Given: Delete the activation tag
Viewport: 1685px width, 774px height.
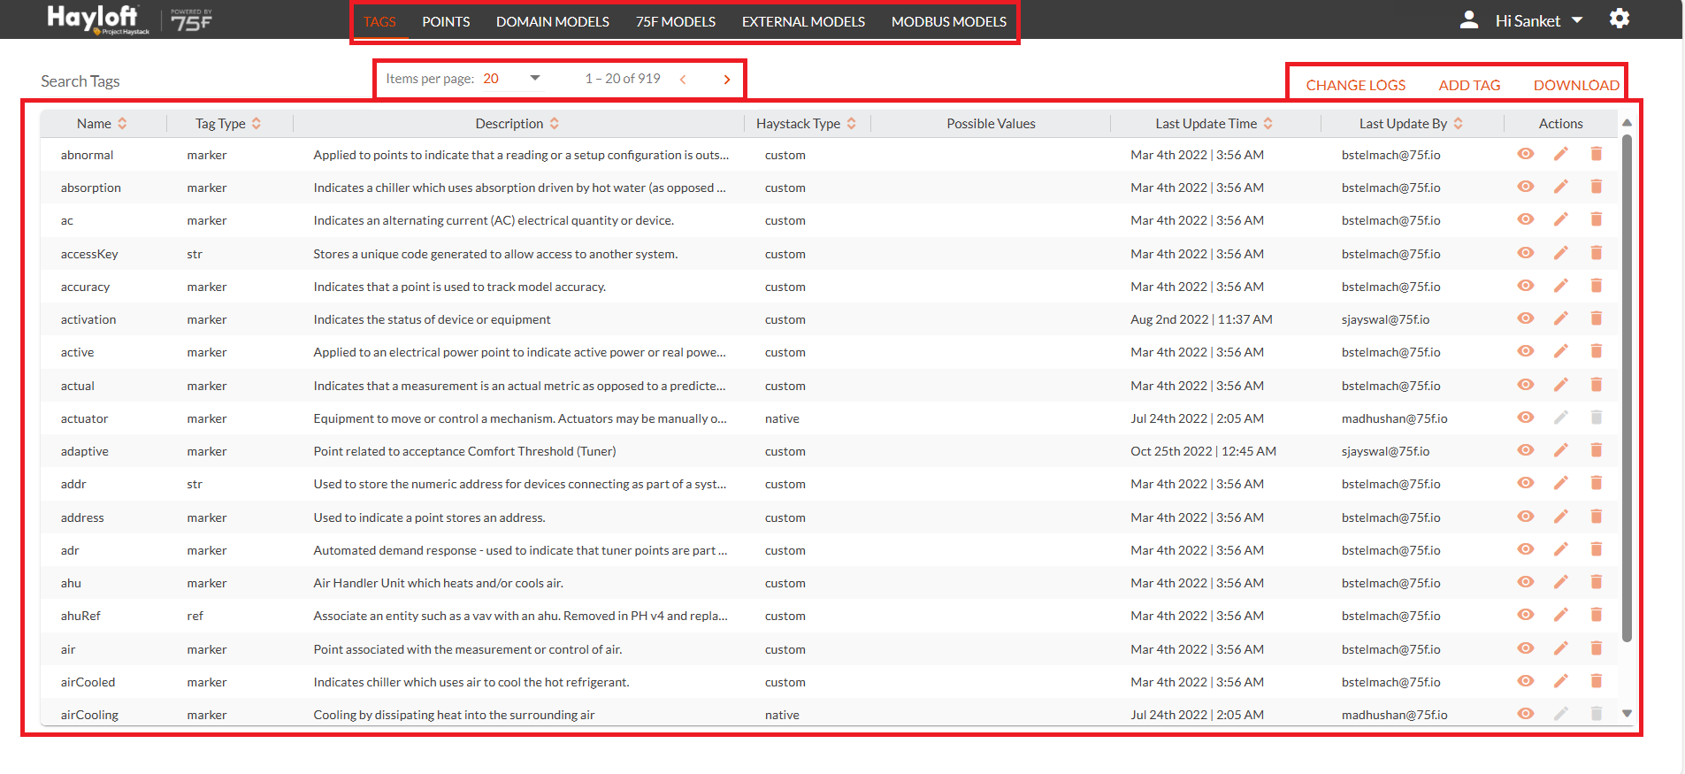Looking at the screenshot, I should click(x=1596, y=318).
